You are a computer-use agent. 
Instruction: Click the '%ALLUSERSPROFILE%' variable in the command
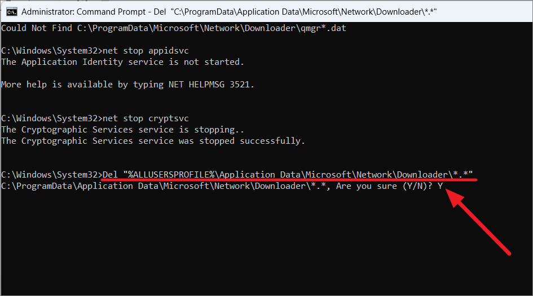(x=171, y=175)
